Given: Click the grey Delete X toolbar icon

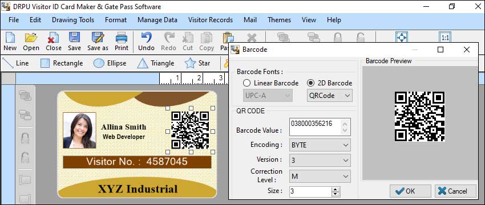Looking at the screenshot, I should click(x=252, y=38).
